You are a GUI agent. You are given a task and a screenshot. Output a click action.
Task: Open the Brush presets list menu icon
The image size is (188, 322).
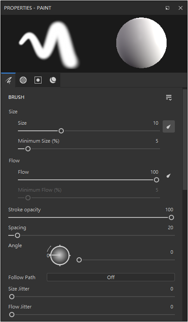pyautogui.click(x=169, y=98)
